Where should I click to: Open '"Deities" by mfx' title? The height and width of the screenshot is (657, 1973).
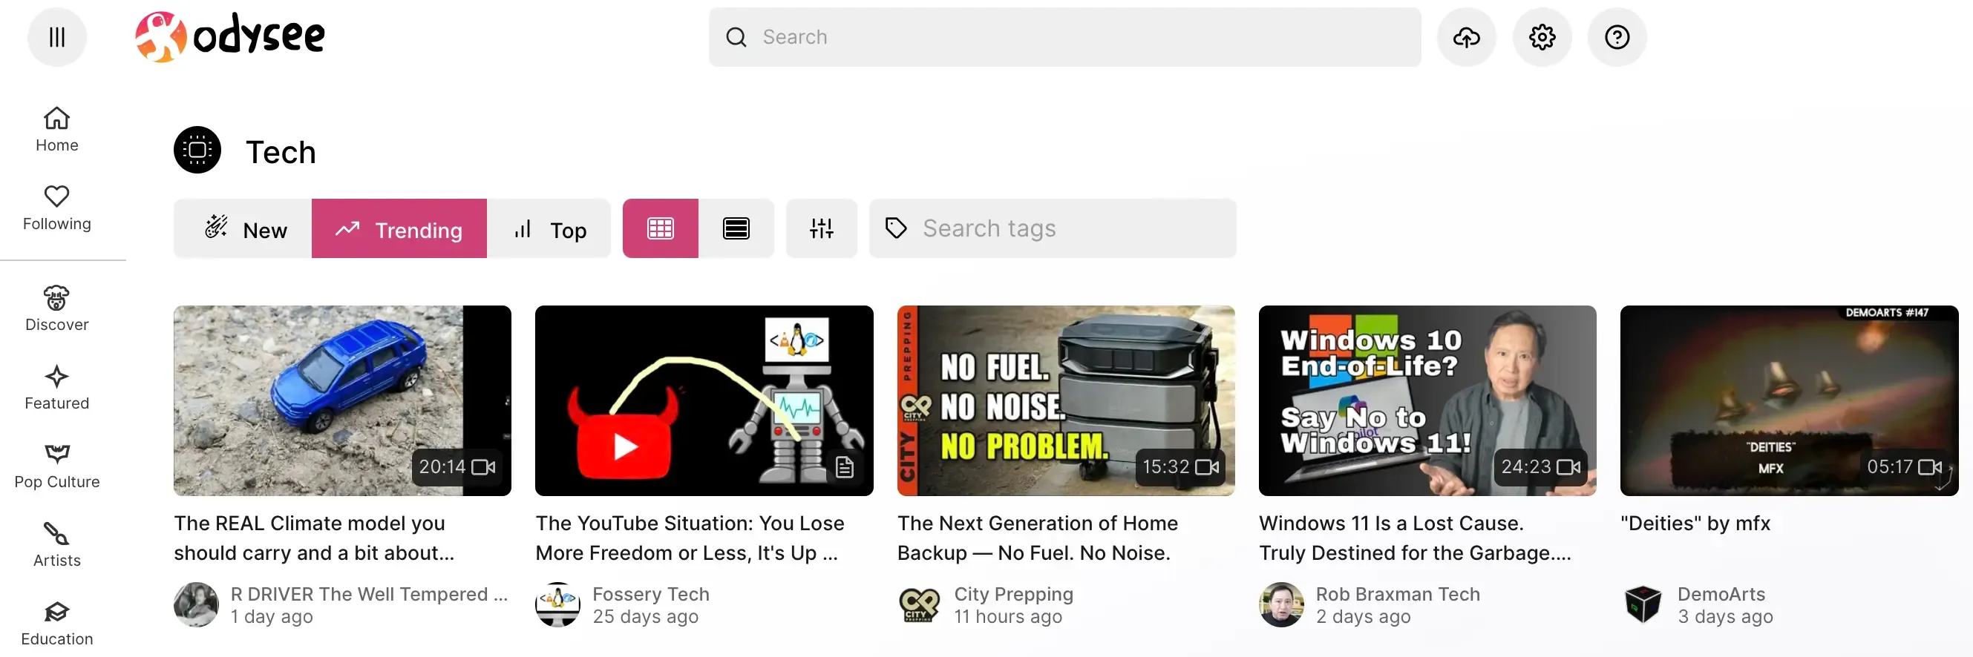(1695, 523)
